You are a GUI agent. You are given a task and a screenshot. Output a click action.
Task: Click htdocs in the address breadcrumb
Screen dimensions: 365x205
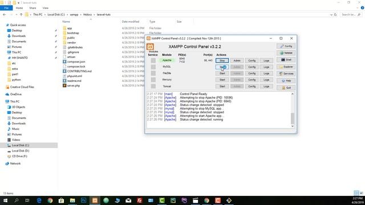[87, 14]
